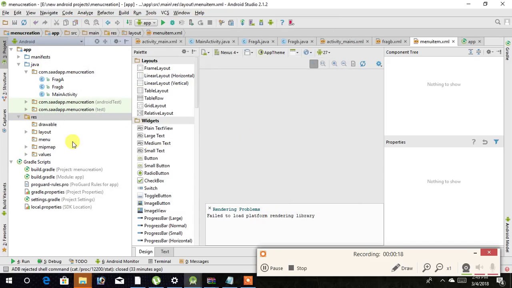Image resolution: width=512 pixels, height=288 pixels.
Task: Open Microsoft Edge from the taskbar
Action: tap(46, 281)
